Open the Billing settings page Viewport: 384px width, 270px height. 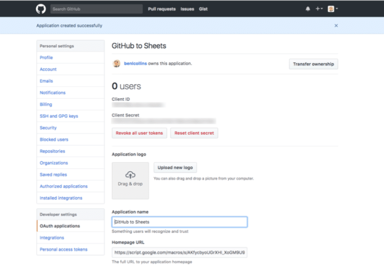70,104
